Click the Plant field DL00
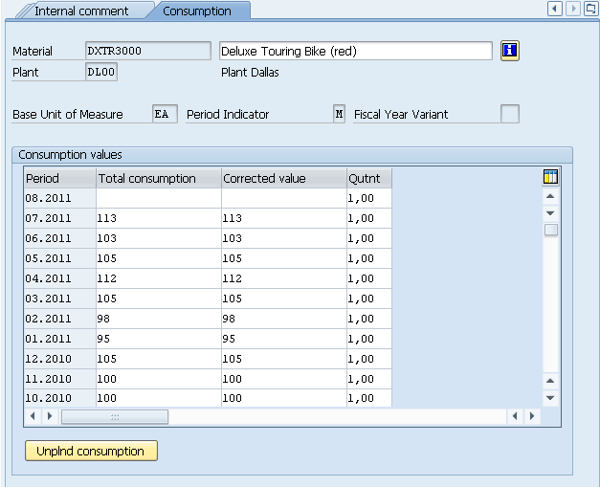600x487 pixels. (101, 72)
